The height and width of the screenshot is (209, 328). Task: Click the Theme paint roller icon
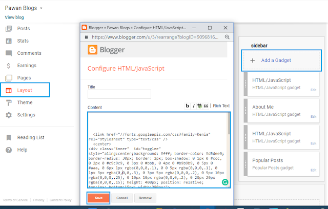(9, 102)
